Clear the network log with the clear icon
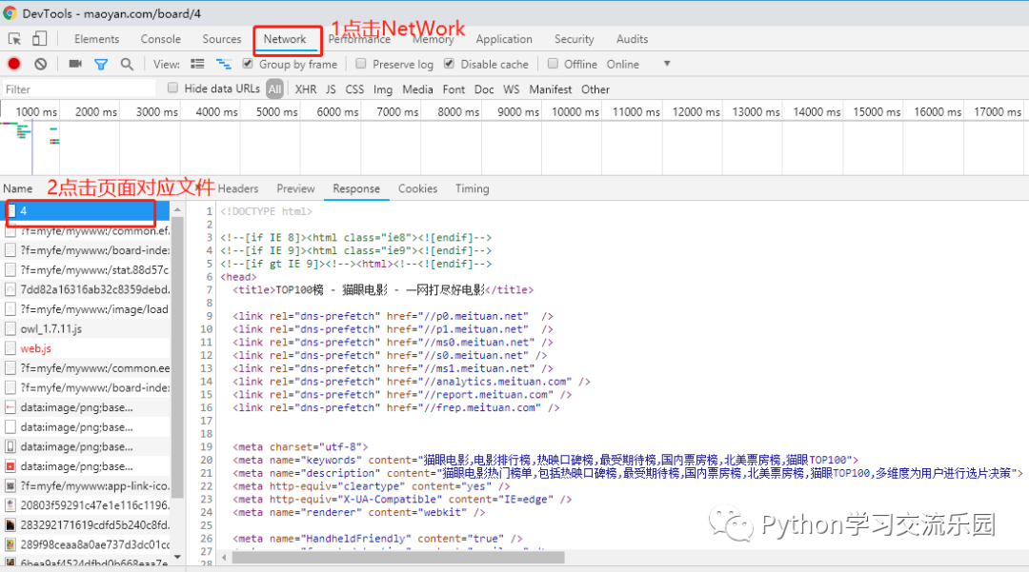The image size is (1029, 572). [x=41, y=64]
